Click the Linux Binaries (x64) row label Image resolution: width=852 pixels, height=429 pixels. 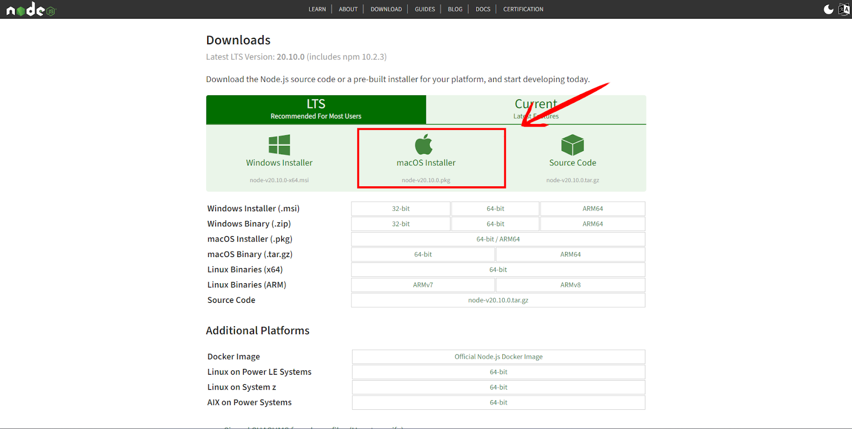245,270
